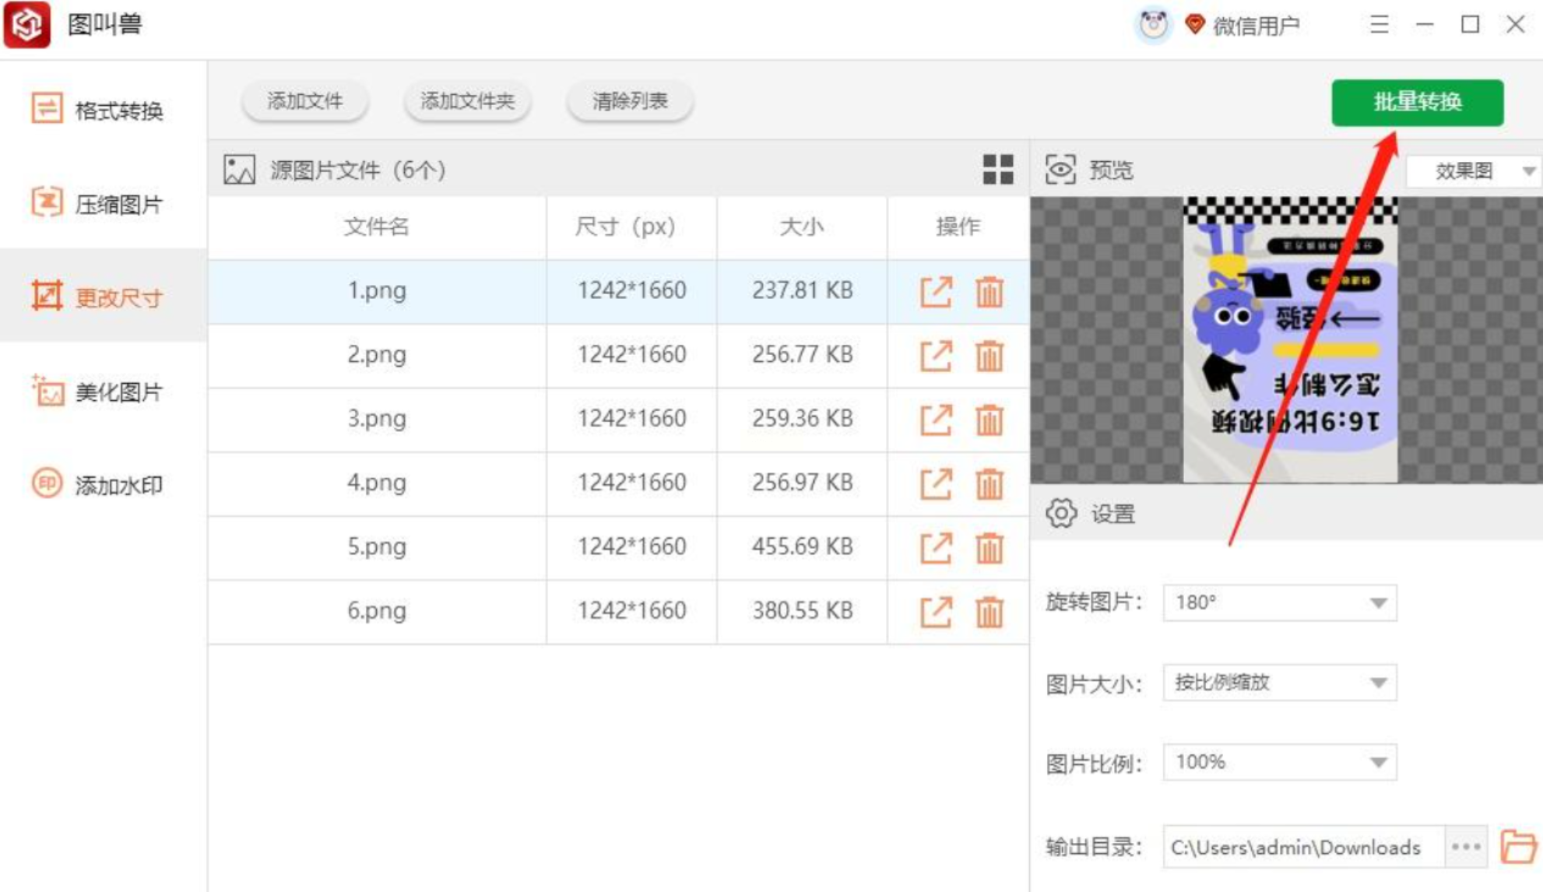Screen dimensions: 1543x892
Task: Click the grid view icon
Action: [997, 169]
